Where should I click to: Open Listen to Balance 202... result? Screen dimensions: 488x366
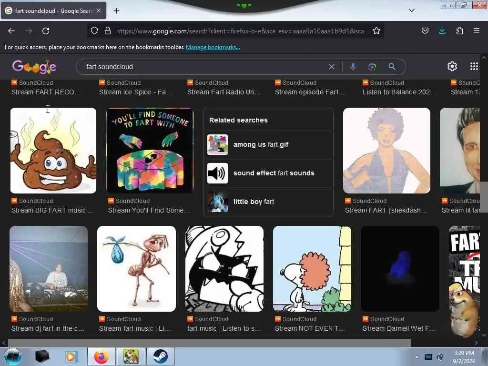coord(399,92)
